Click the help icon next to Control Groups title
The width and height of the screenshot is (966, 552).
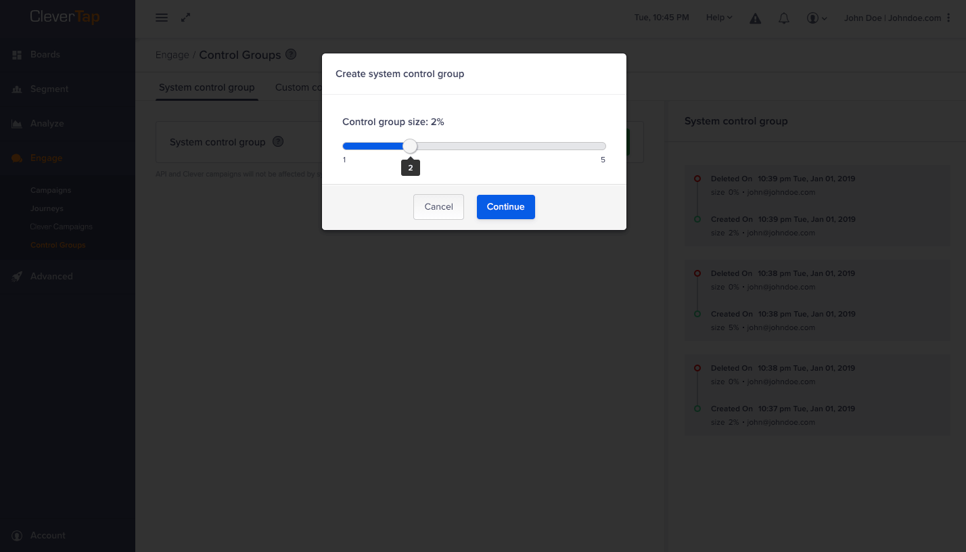[291, 54]
